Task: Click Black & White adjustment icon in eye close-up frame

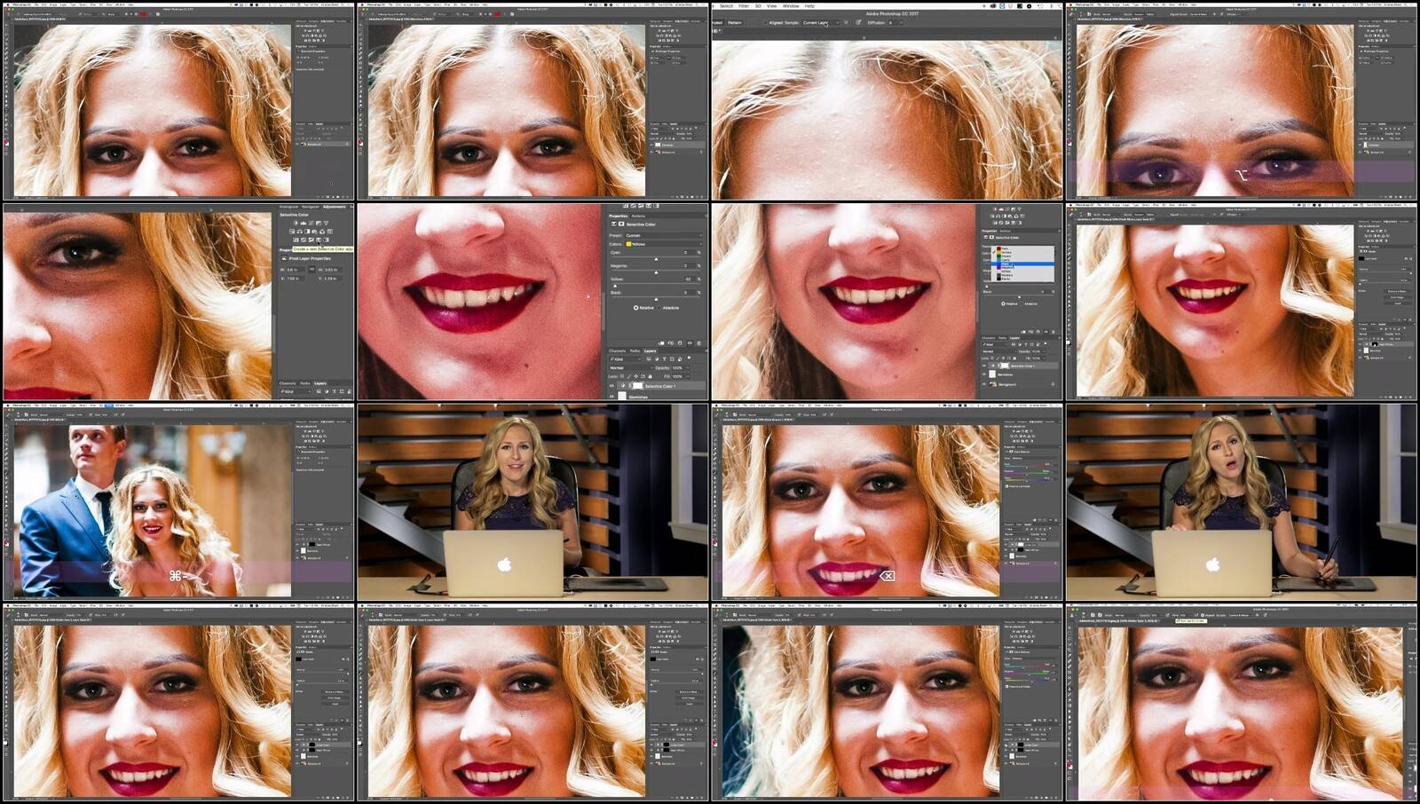Action: pyautogui.click(x=307, y=232)
